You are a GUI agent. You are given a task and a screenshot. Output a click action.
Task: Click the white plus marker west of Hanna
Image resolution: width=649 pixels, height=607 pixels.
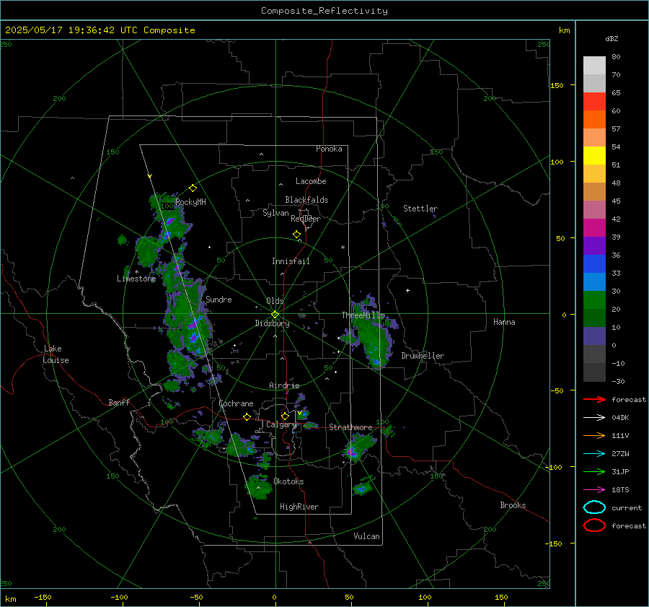click(407, 290)
